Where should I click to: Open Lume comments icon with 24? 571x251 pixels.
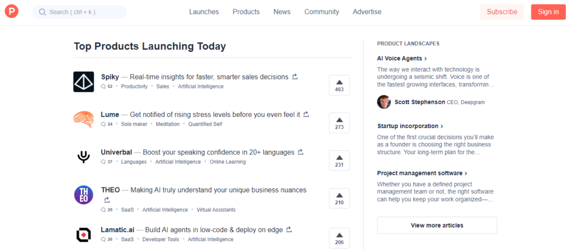click(103, 124)
